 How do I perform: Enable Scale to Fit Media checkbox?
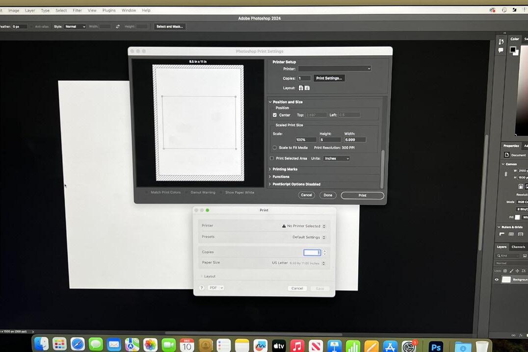click(275, 148)
